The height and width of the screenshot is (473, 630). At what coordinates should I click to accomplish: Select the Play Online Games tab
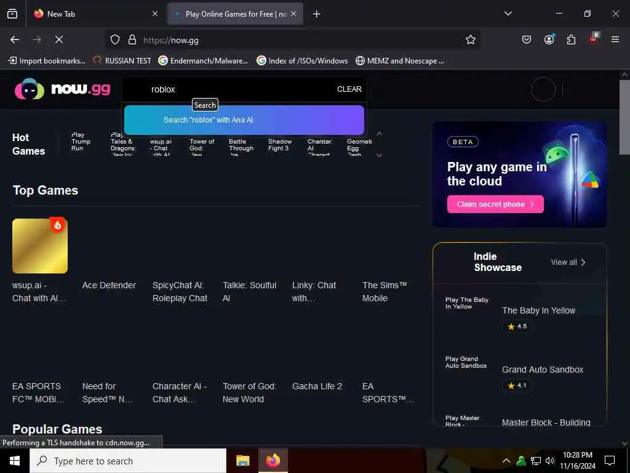pyautogui.click(x=235, y=14)
